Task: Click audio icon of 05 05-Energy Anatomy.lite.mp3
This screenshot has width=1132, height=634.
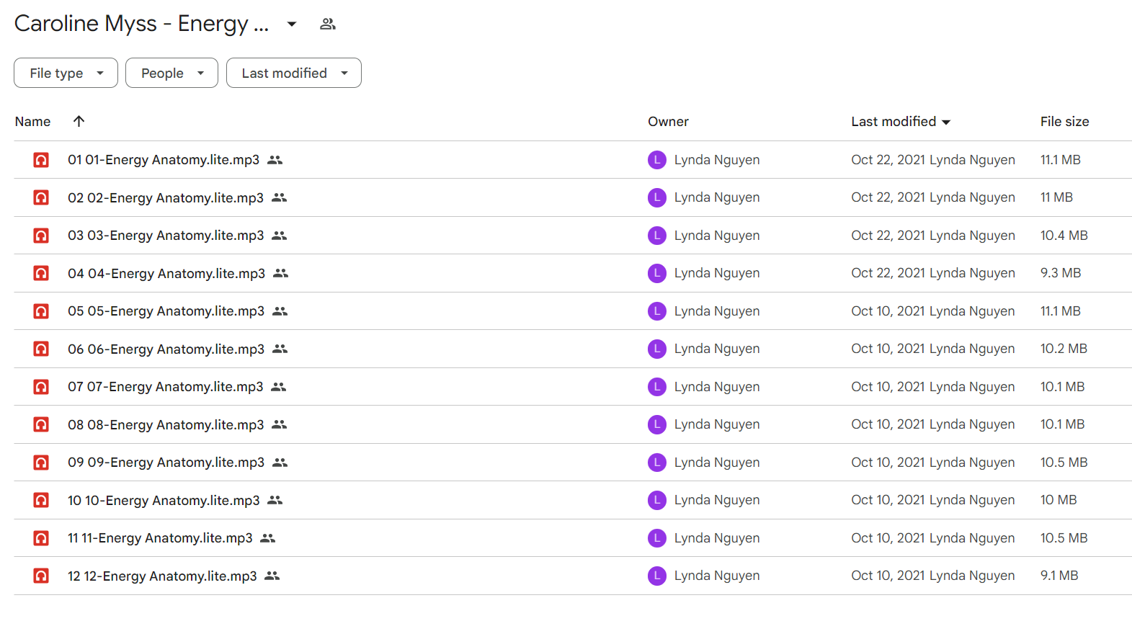Action: [41, 311]
